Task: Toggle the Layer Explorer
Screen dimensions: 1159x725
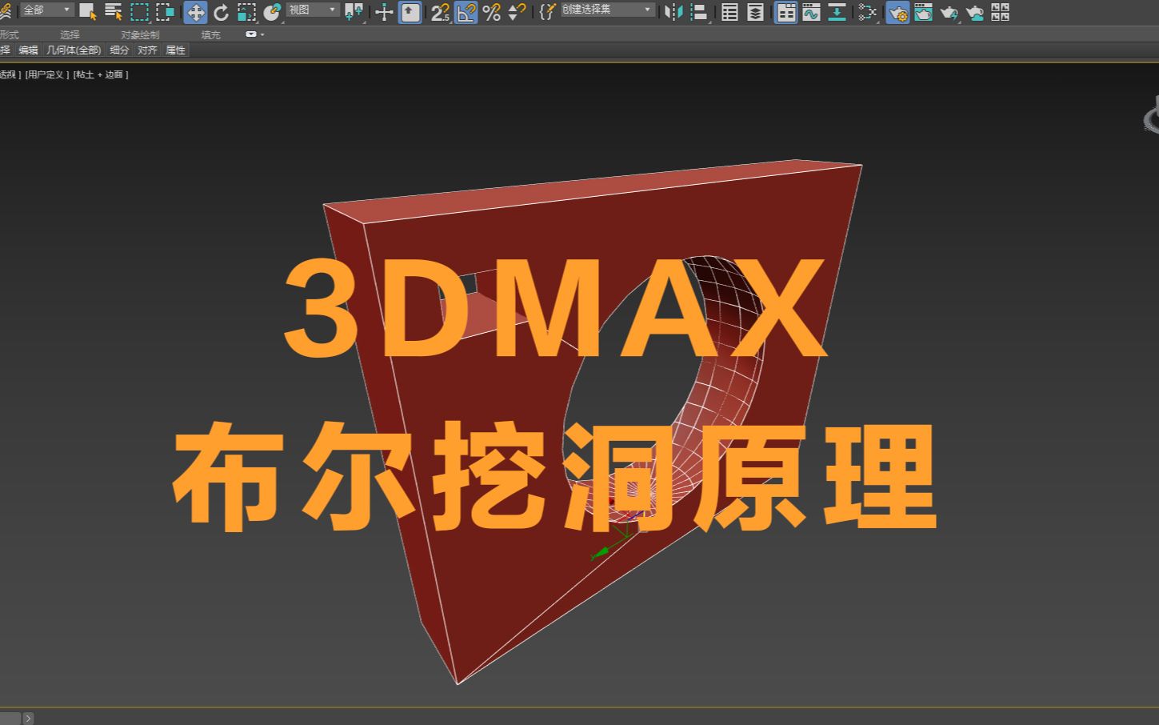Action: coord(755,11)
